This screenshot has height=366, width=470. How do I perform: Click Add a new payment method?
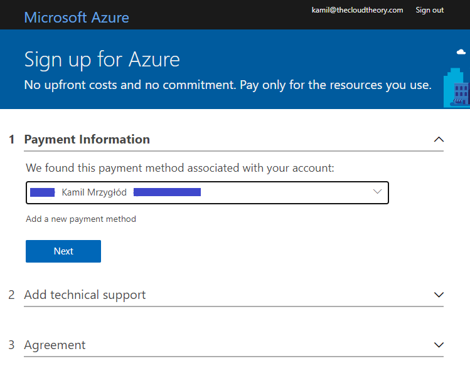81,219
